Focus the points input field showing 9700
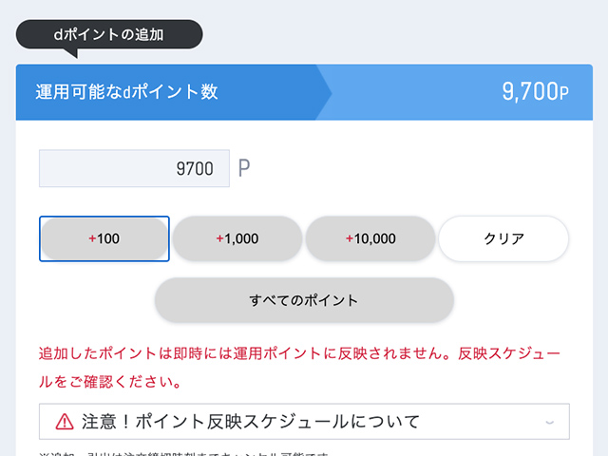The image size is (608, 456). (x=134, y=169)
